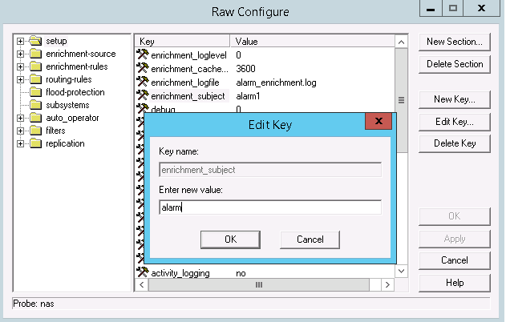Screen dimensions: 506x322
Task: Minimize the Raw Configure window
Action: (431, 8)
